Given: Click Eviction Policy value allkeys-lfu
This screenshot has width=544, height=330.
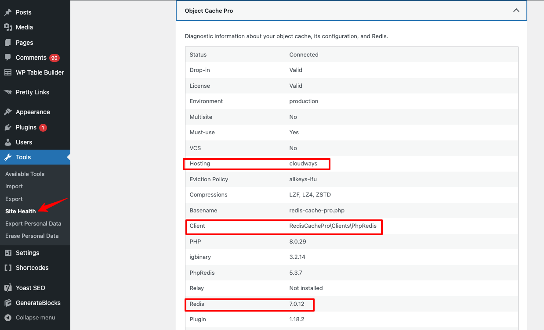Looking at the screenshot, I should [x=303, y=179].
